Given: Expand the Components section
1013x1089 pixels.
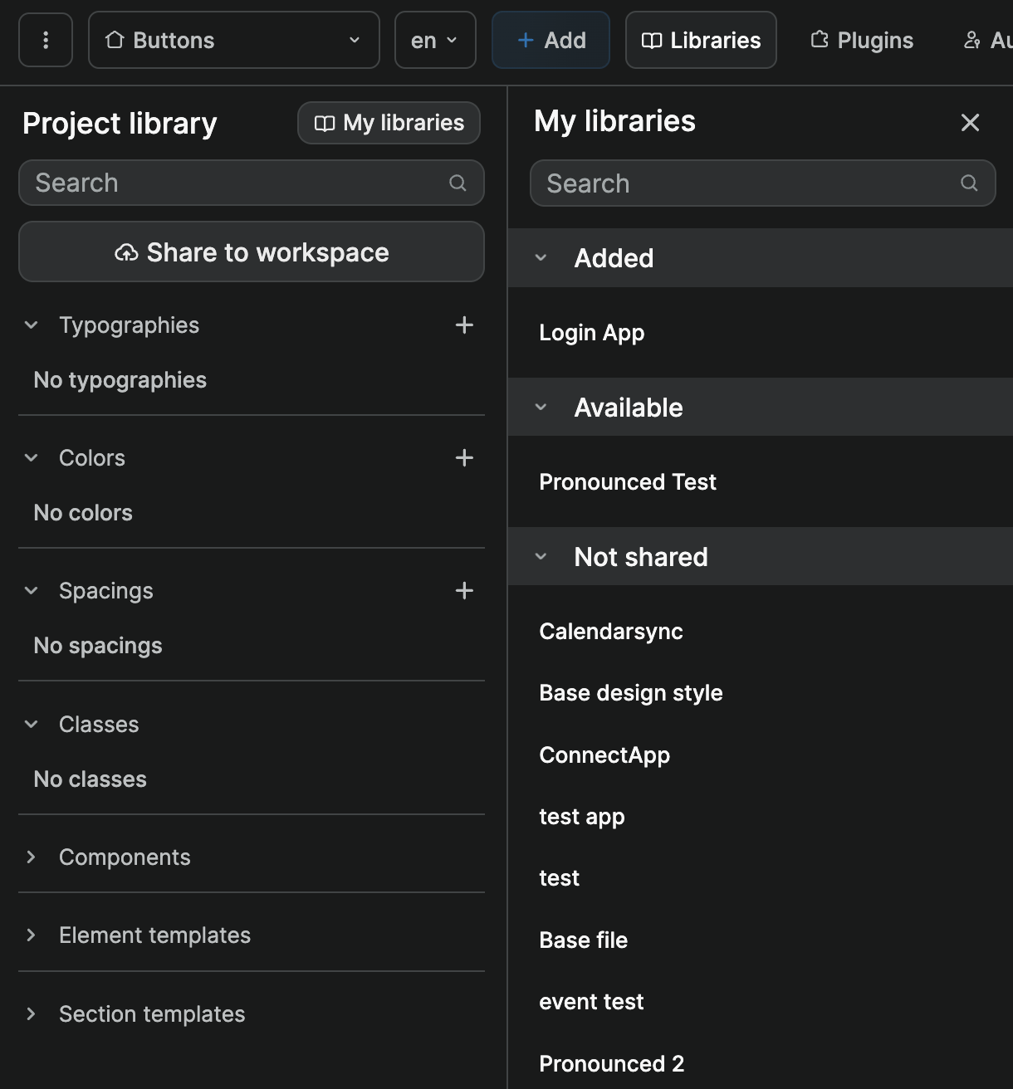Looking at the screenshot, I should 32,857.
